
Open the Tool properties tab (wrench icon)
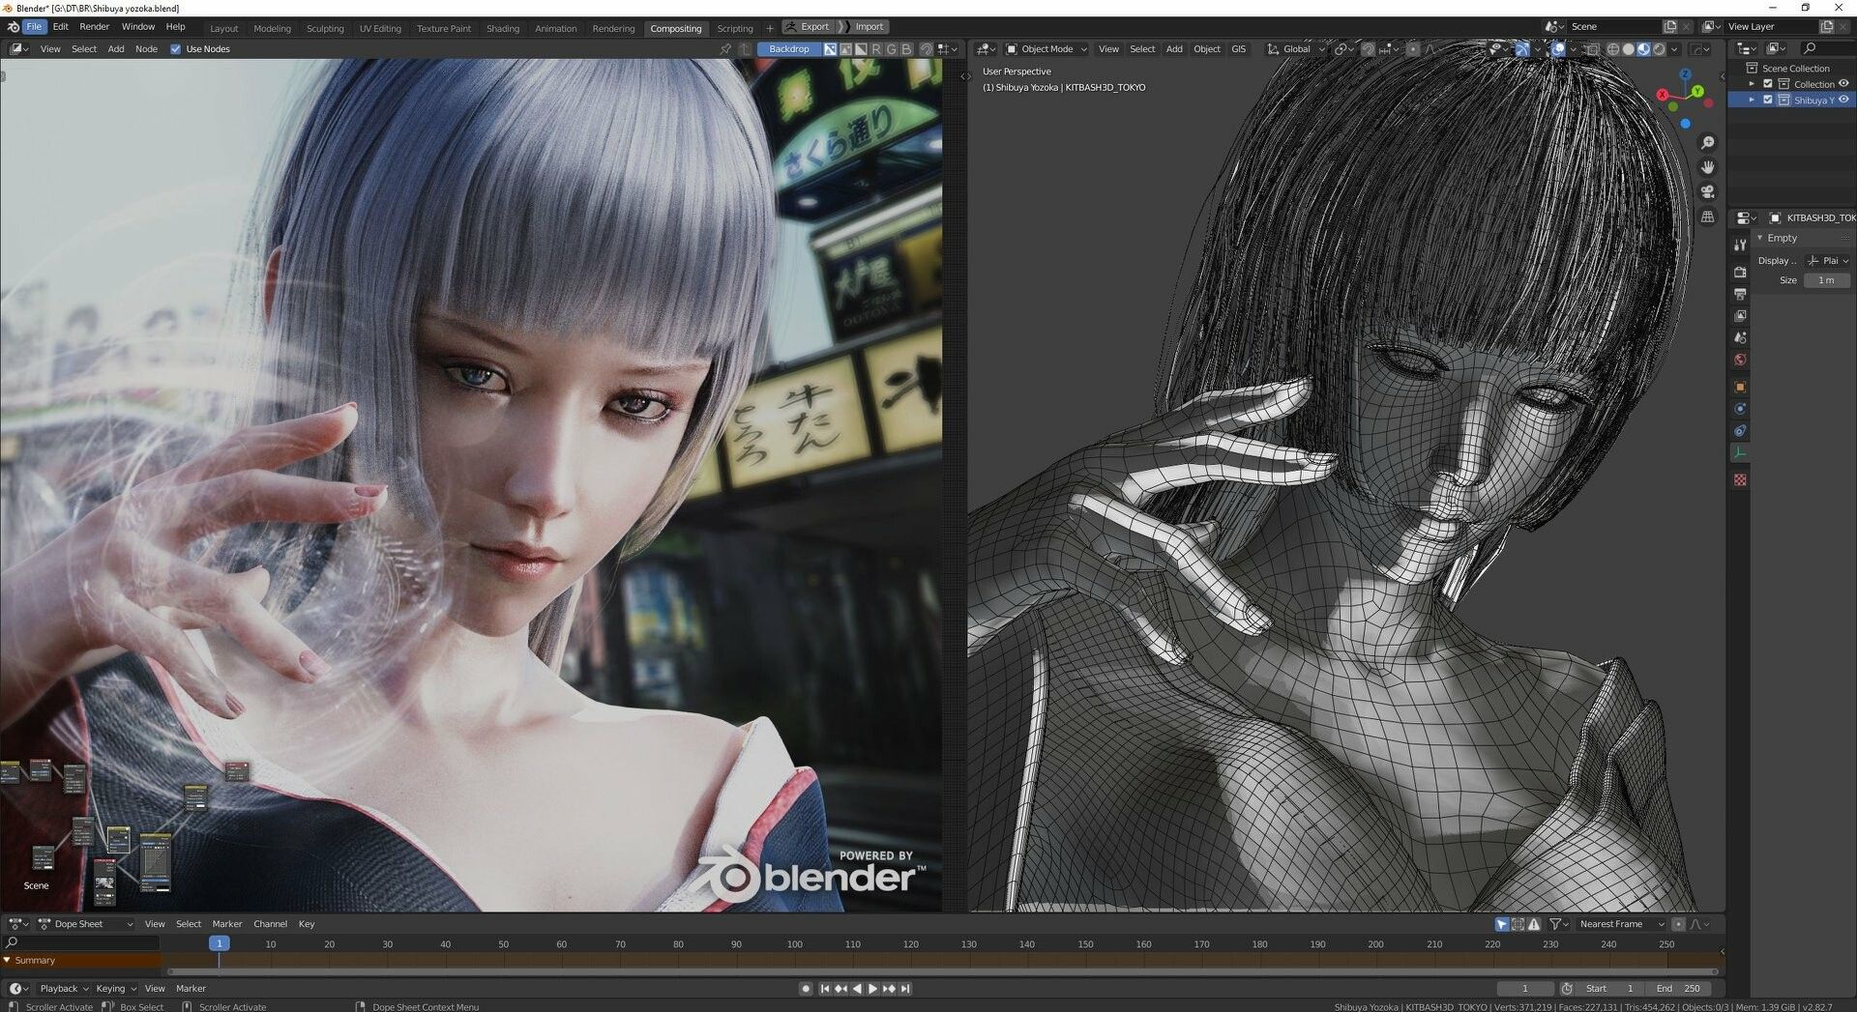pyautogui.click(x=1740, y=246)
